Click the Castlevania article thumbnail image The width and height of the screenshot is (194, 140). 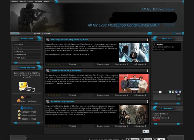click(134, 115)
